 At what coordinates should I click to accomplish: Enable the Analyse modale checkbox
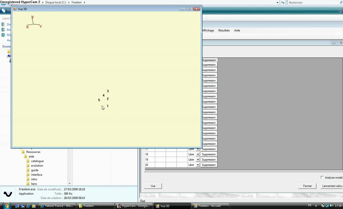[x=322, y=177]
